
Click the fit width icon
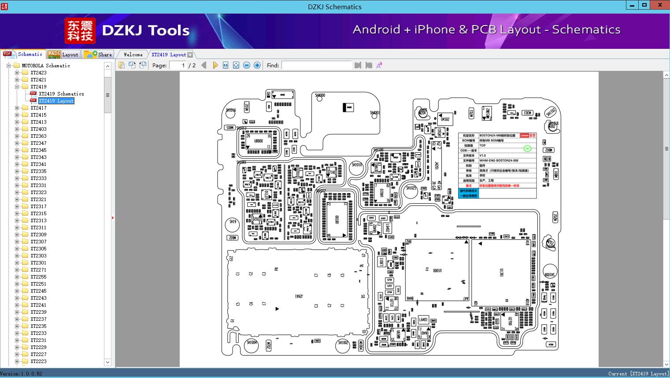(x=226, y=65)
